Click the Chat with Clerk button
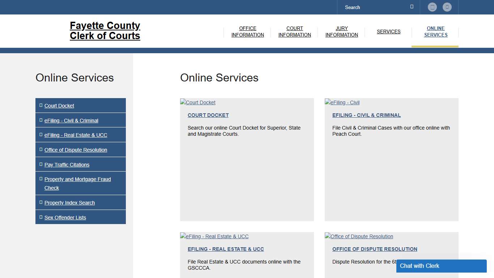 (441, 266)
